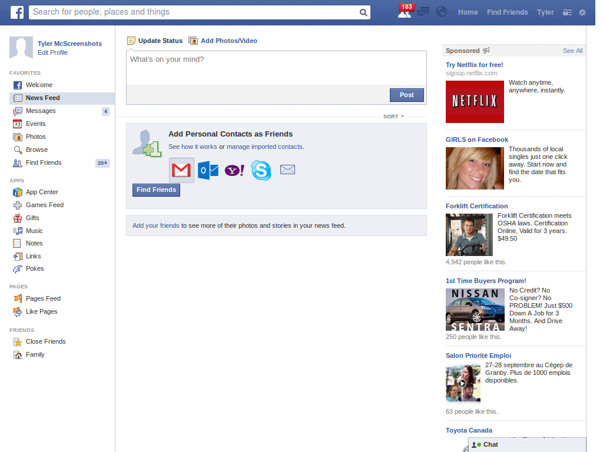This screenshot has width=603, height=452.
Task: Open the Forklift Certification ad title
Action: pyautogui.click(x=476, y=207)
